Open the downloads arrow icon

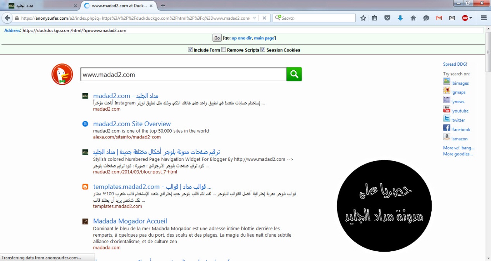tap(400, 18)
